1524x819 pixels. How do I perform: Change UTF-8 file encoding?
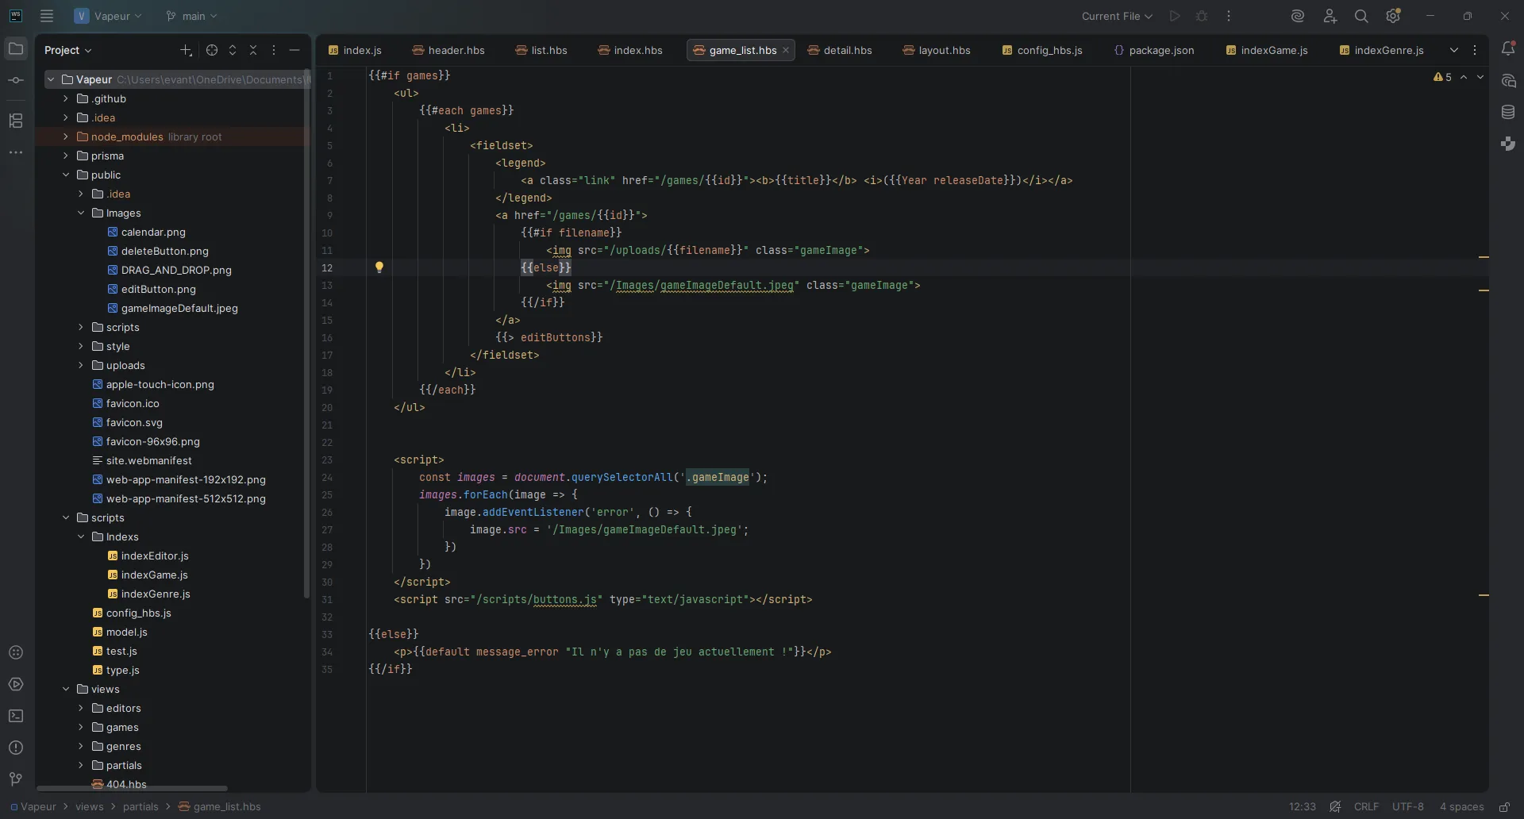tap(1408, 807)
